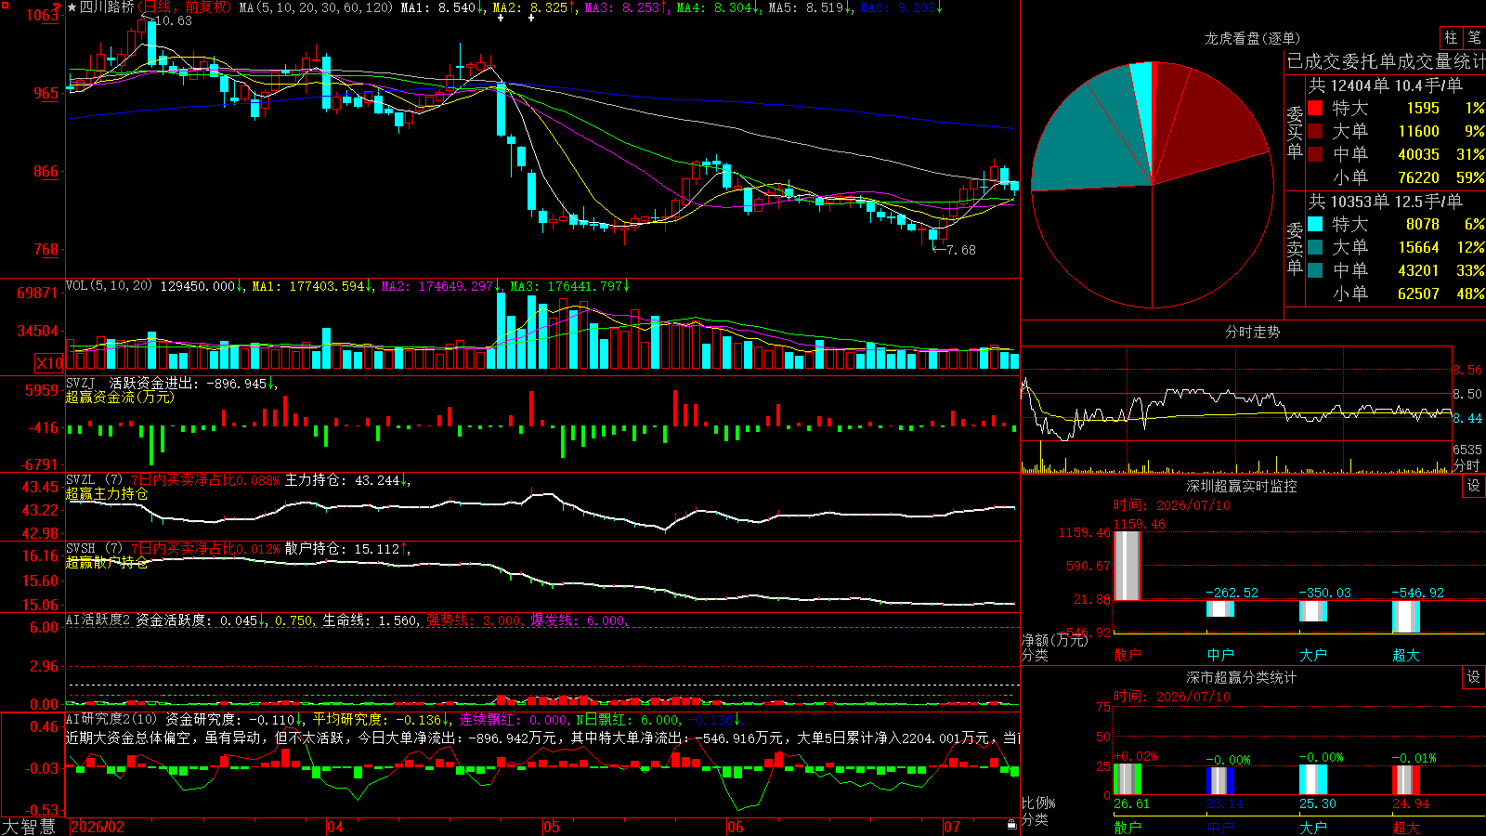Switch pie panel to 笔 view
The height and width of the screenshot is (836, 1486).
tap(1474, 37)
